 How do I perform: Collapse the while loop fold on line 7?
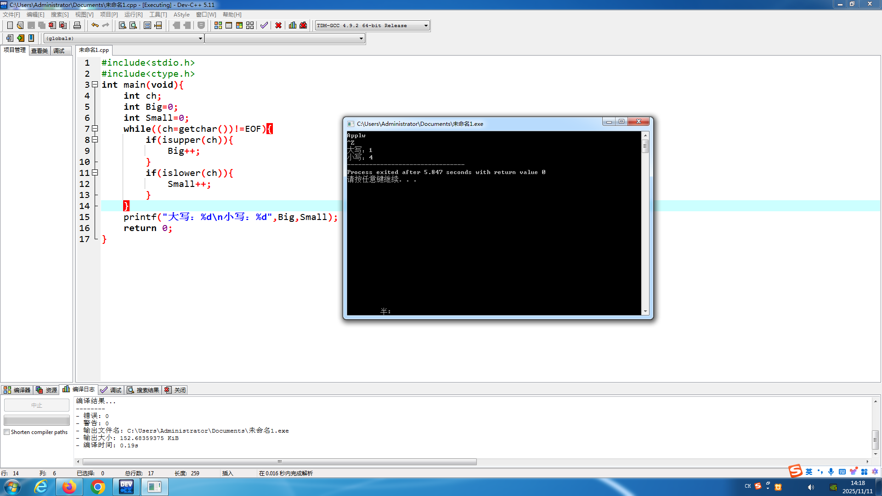[x=95, y=129]
